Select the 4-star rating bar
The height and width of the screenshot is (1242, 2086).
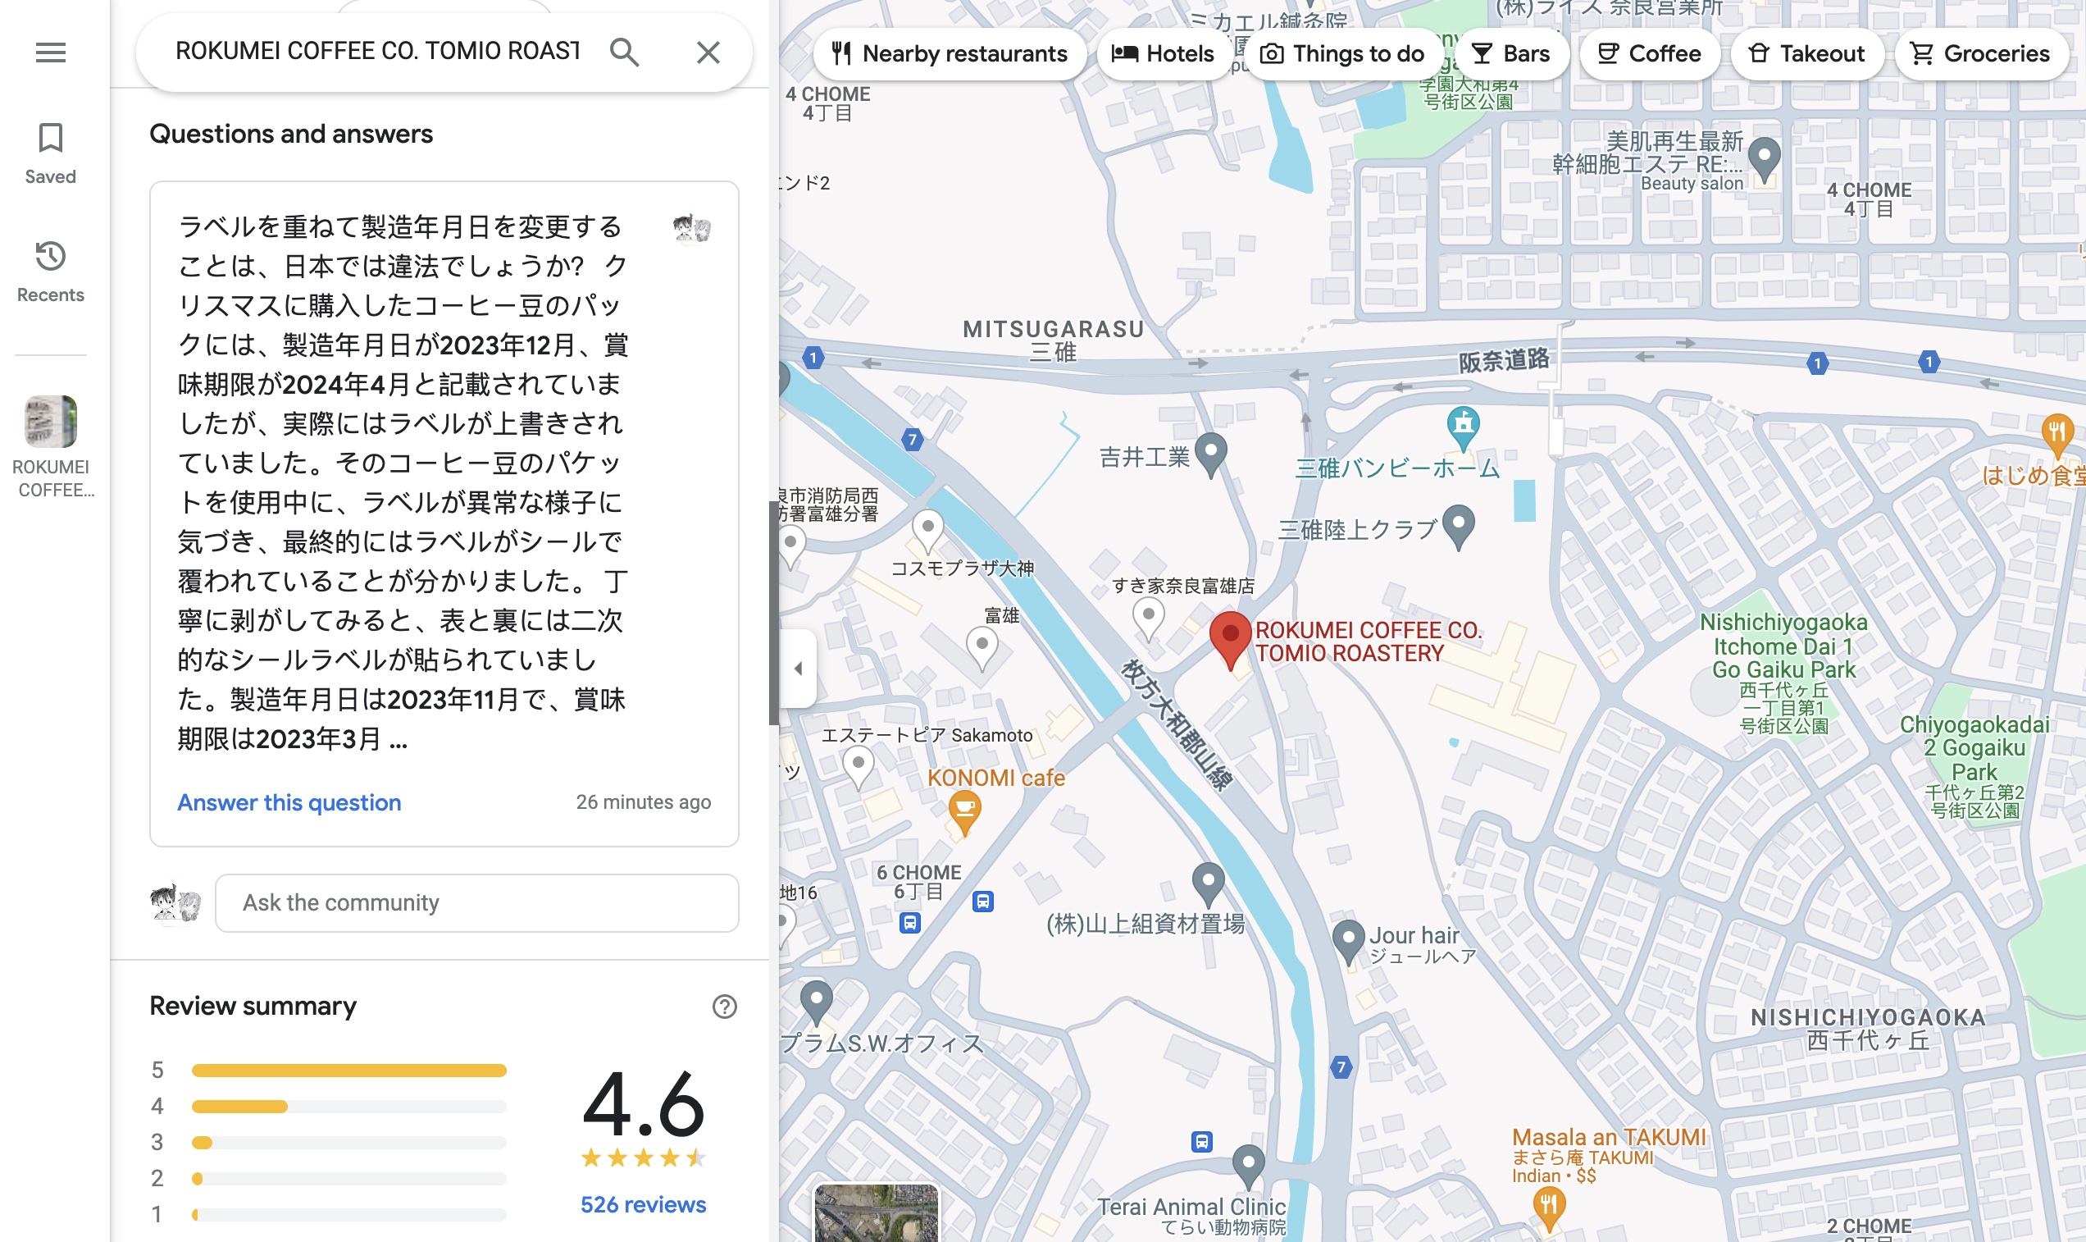tap(348, 1107)
